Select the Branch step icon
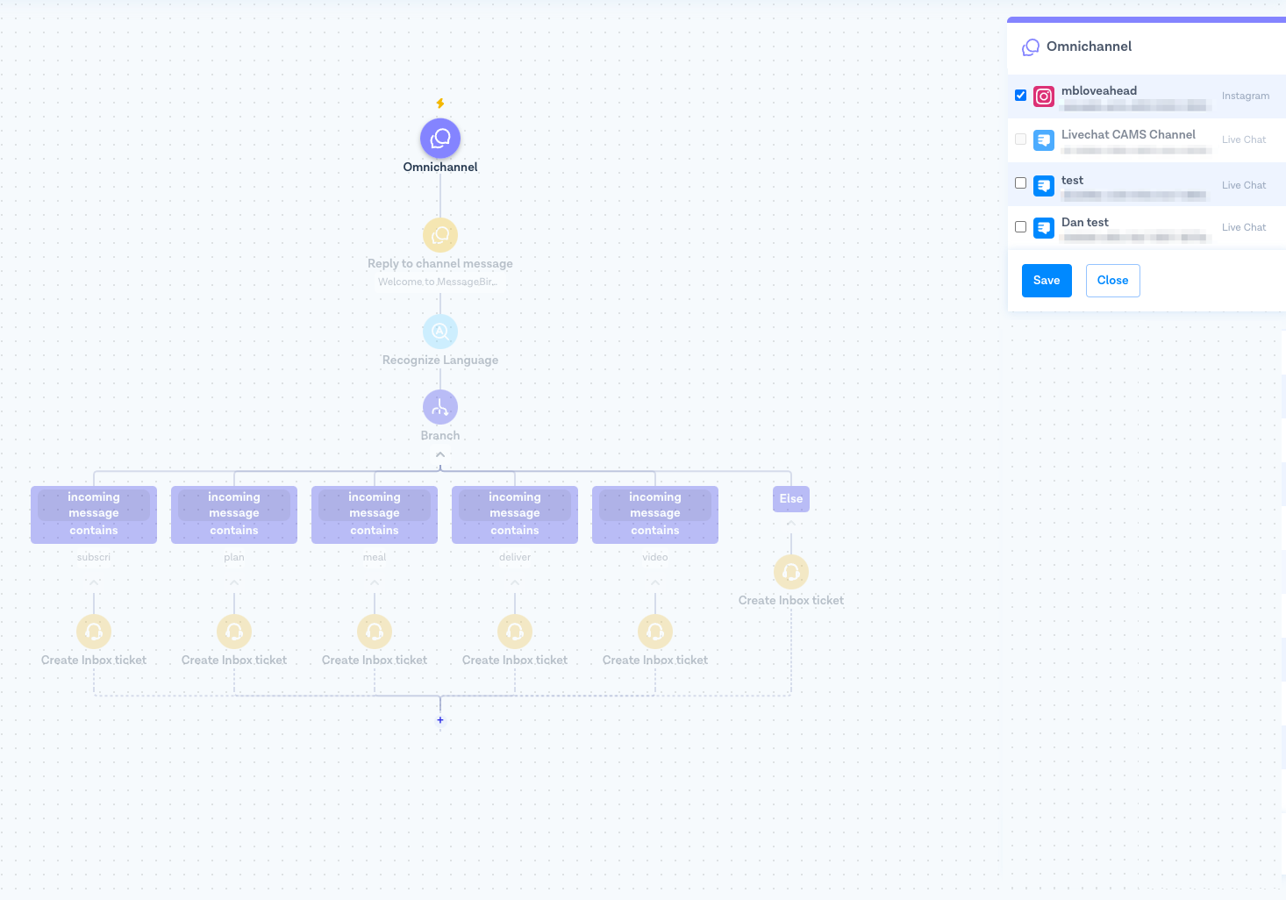This screenshot has height=900, width=1286. (x=440, y=407)
